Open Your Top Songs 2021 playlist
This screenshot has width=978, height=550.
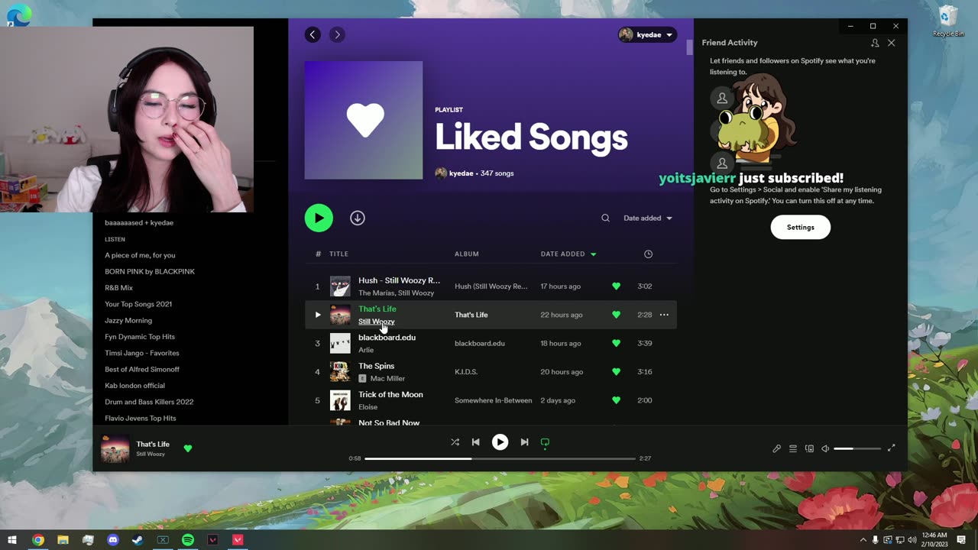coord(138,304)
